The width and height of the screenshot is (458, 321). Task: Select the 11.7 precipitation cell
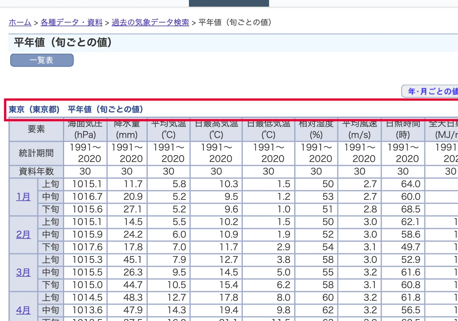pyautogui.click(x=127, y=184)
